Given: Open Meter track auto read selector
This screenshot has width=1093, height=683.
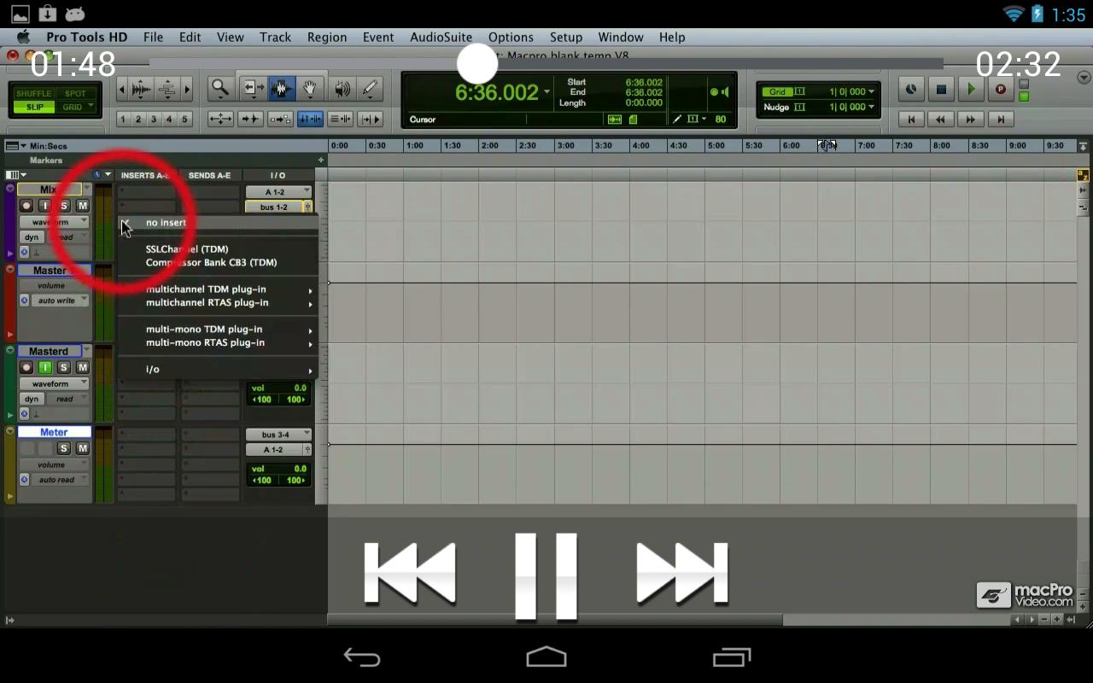Looking at the screenshot, I should click(60, 480).
